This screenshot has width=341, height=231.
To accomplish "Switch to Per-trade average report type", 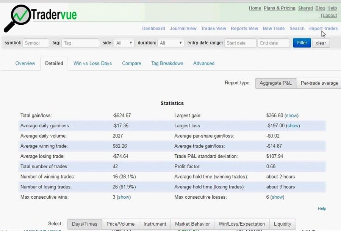I will (319, 83).
